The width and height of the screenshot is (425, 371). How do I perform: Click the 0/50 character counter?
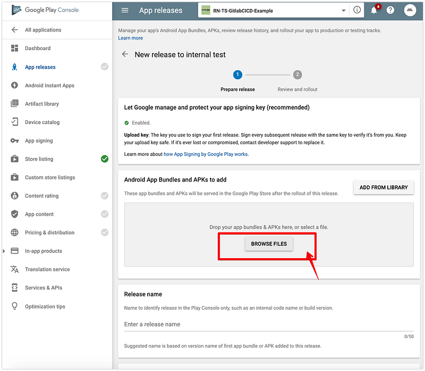pyautogui.click(x=409, y=336)
